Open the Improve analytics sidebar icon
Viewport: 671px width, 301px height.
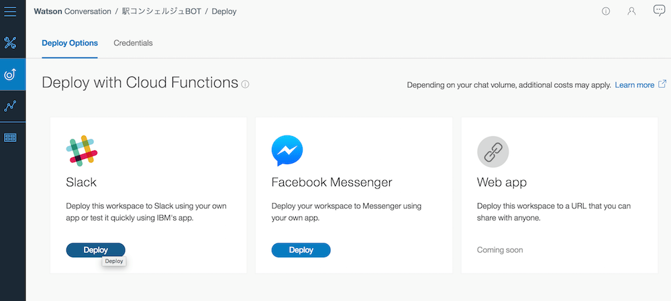pyautogui.click(x=10, y=106)
